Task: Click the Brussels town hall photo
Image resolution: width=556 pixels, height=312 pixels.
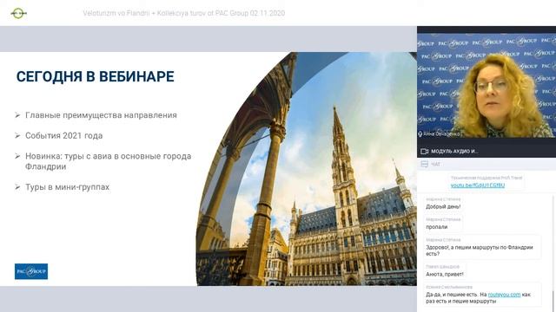Action: coord(307,169)
